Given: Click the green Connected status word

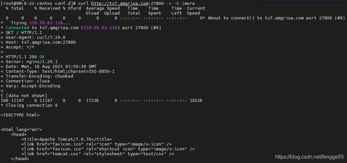Looking at the screenshot, I should coord(17,27).
